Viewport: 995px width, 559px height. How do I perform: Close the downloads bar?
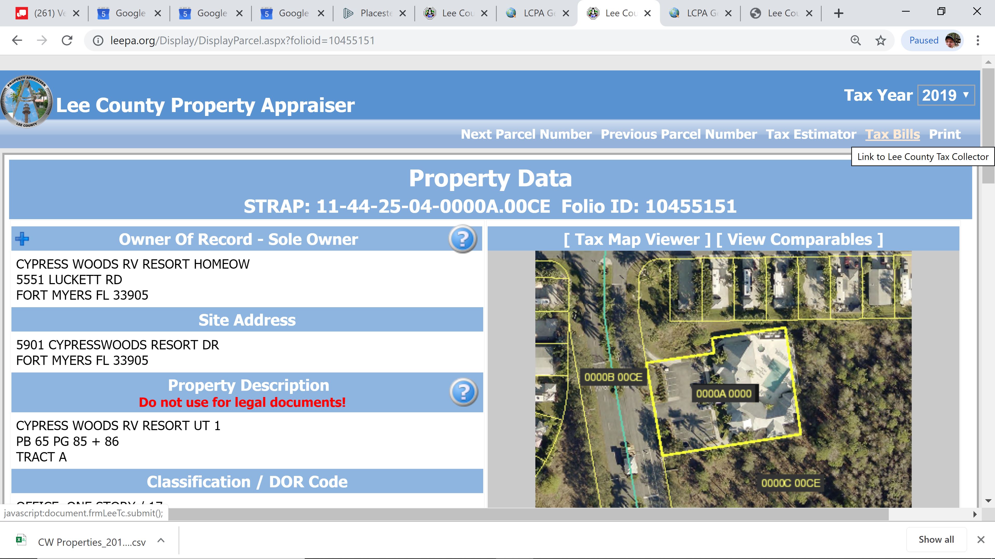tap(981, 540)
